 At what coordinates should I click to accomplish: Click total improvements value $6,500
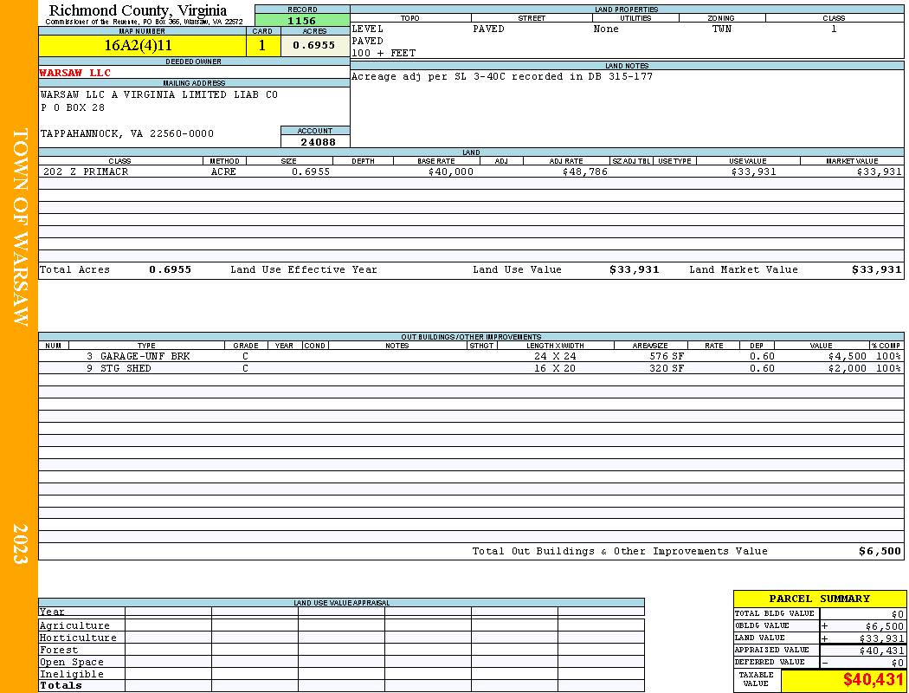(880, 551)
